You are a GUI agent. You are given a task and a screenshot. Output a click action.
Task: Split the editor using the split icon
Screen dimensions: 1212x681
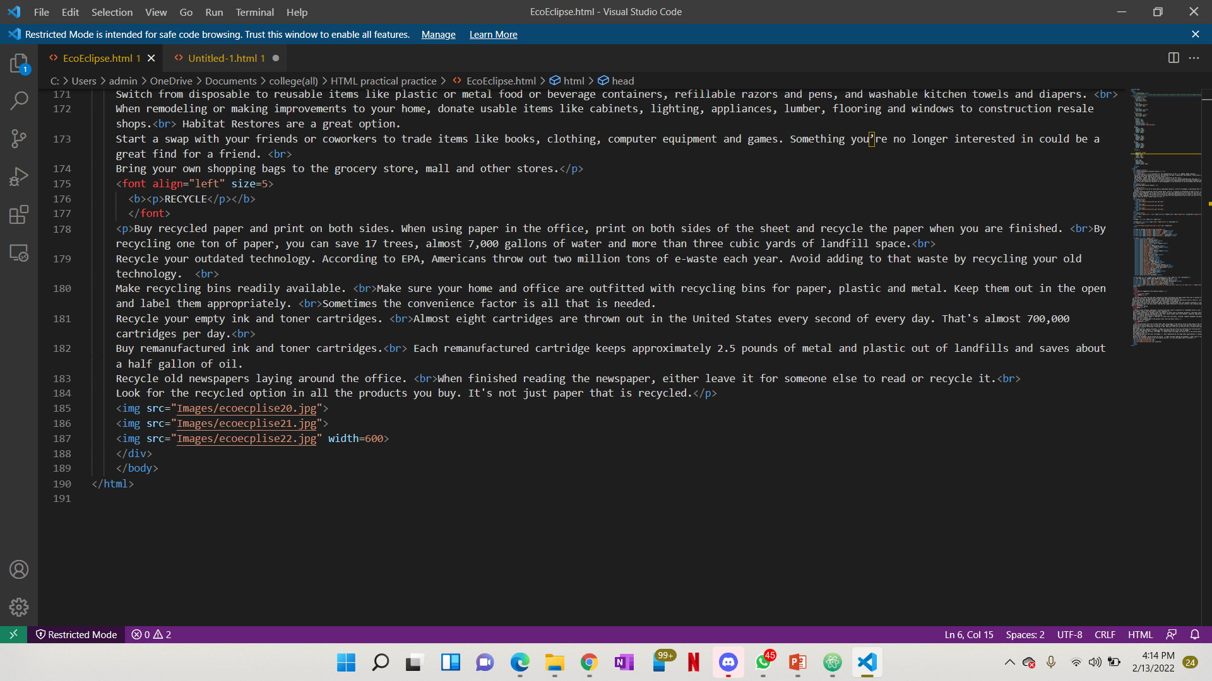(x=1173, y=57)
